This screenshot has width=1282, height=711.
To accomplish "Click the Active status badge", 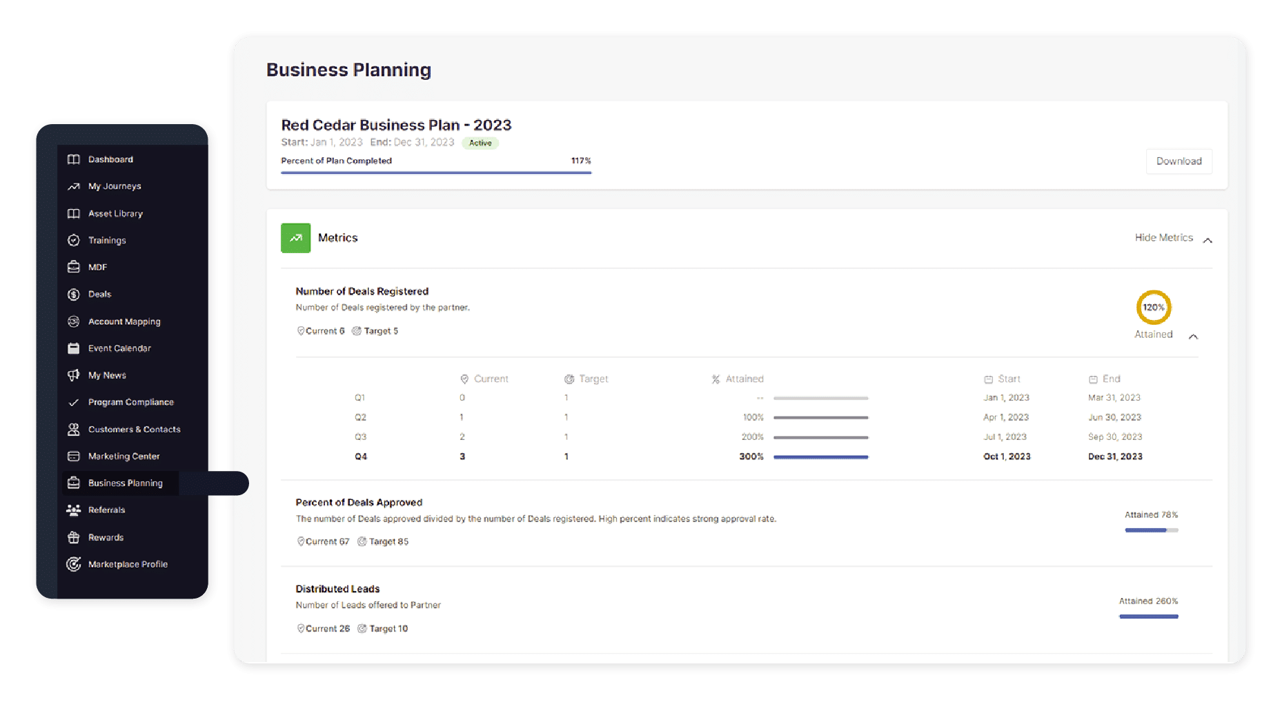I will [x=480, y=143].
